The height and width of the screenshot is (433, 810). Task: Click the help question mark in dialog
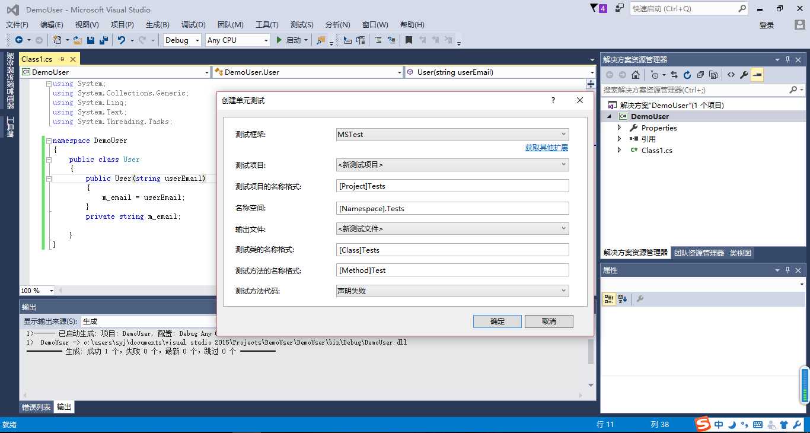(553, 100)
